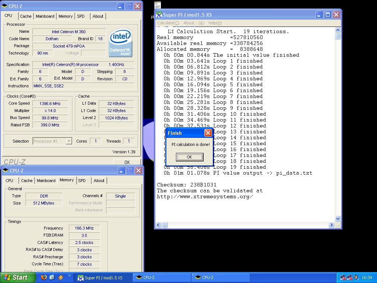Confirm the Finish dialog with OK
This screenshot has width=377, height=283.
click(190, 157)
